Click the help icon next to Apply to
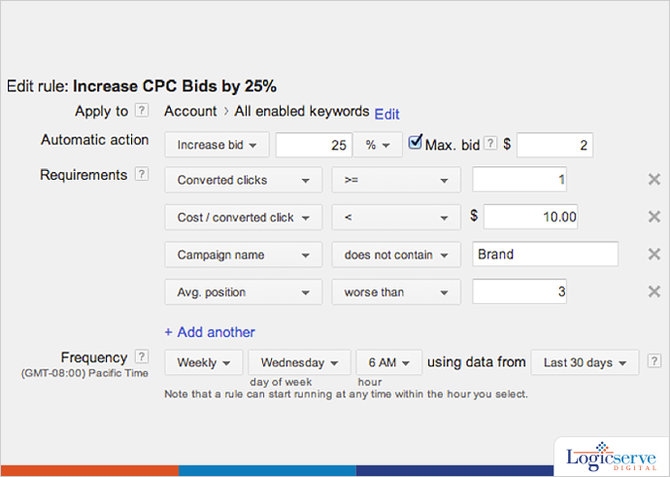The image size is (670, 477). pos(142,112)
